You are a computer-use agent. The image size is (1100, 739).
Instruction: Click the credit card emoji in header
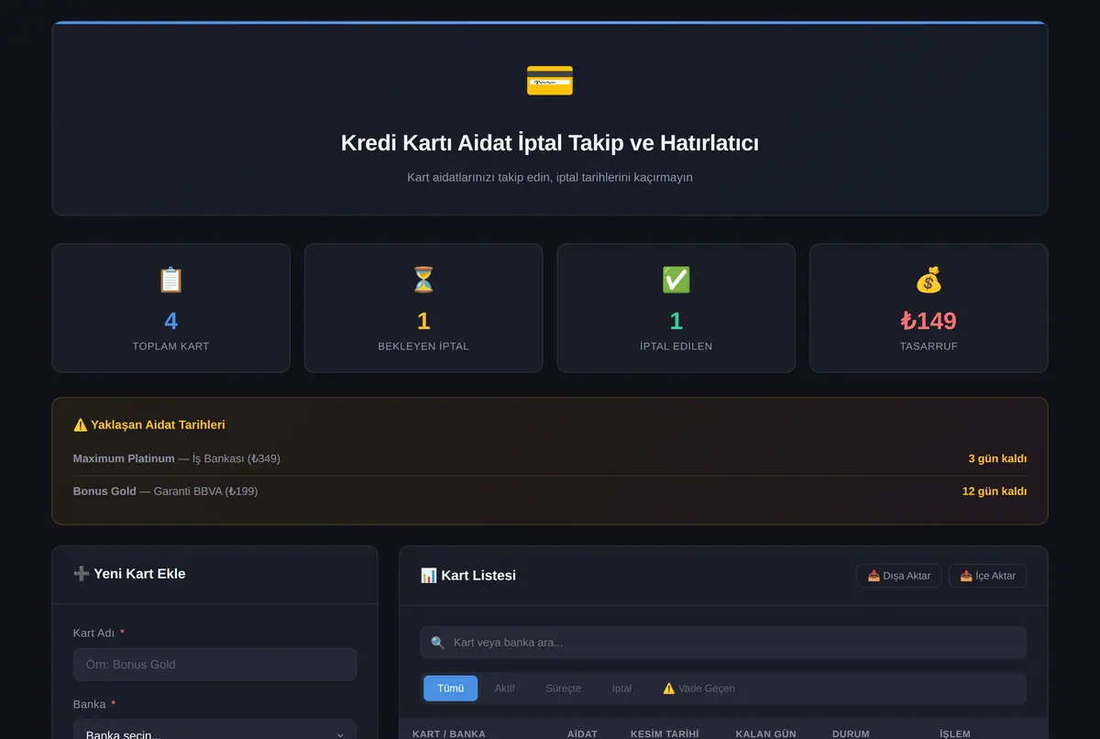click(x=550, y=81)
